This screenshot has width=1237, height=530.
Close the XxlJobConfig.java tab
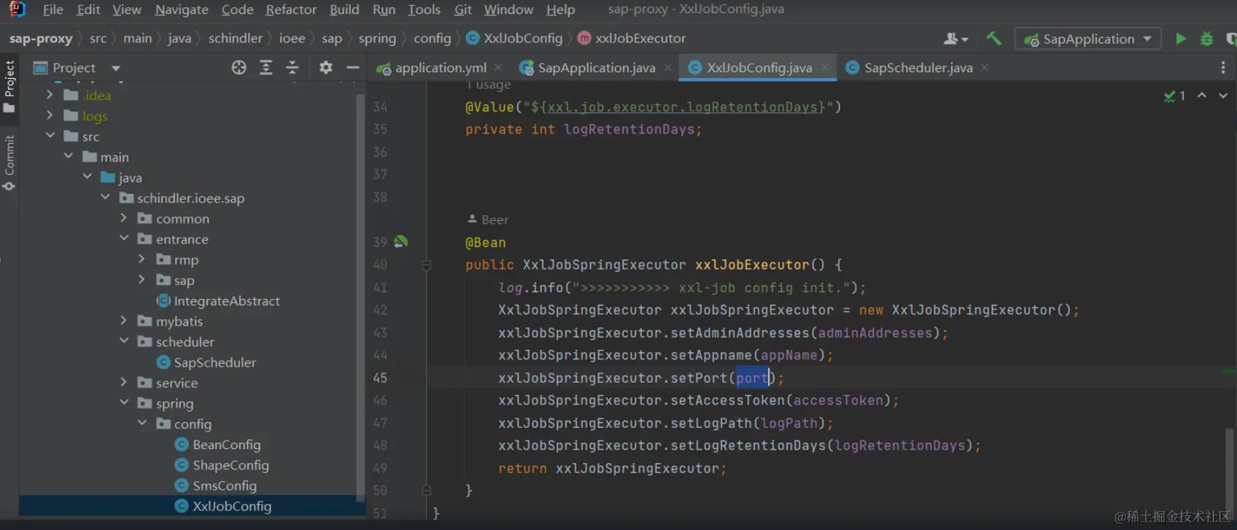pyautogui.click(x=824, y=67)
